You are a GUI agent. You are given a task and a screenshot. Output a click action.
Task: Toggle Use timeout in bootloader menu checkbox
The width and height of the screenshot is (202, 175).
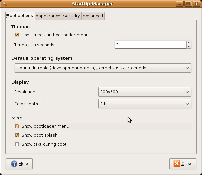[17, 35]
